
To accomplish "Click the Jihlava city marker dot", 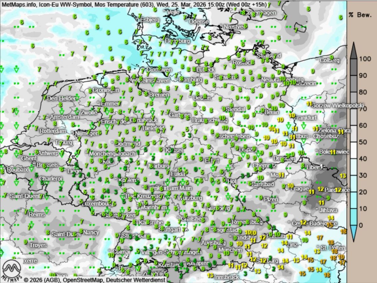I will [x=317, y=209].
